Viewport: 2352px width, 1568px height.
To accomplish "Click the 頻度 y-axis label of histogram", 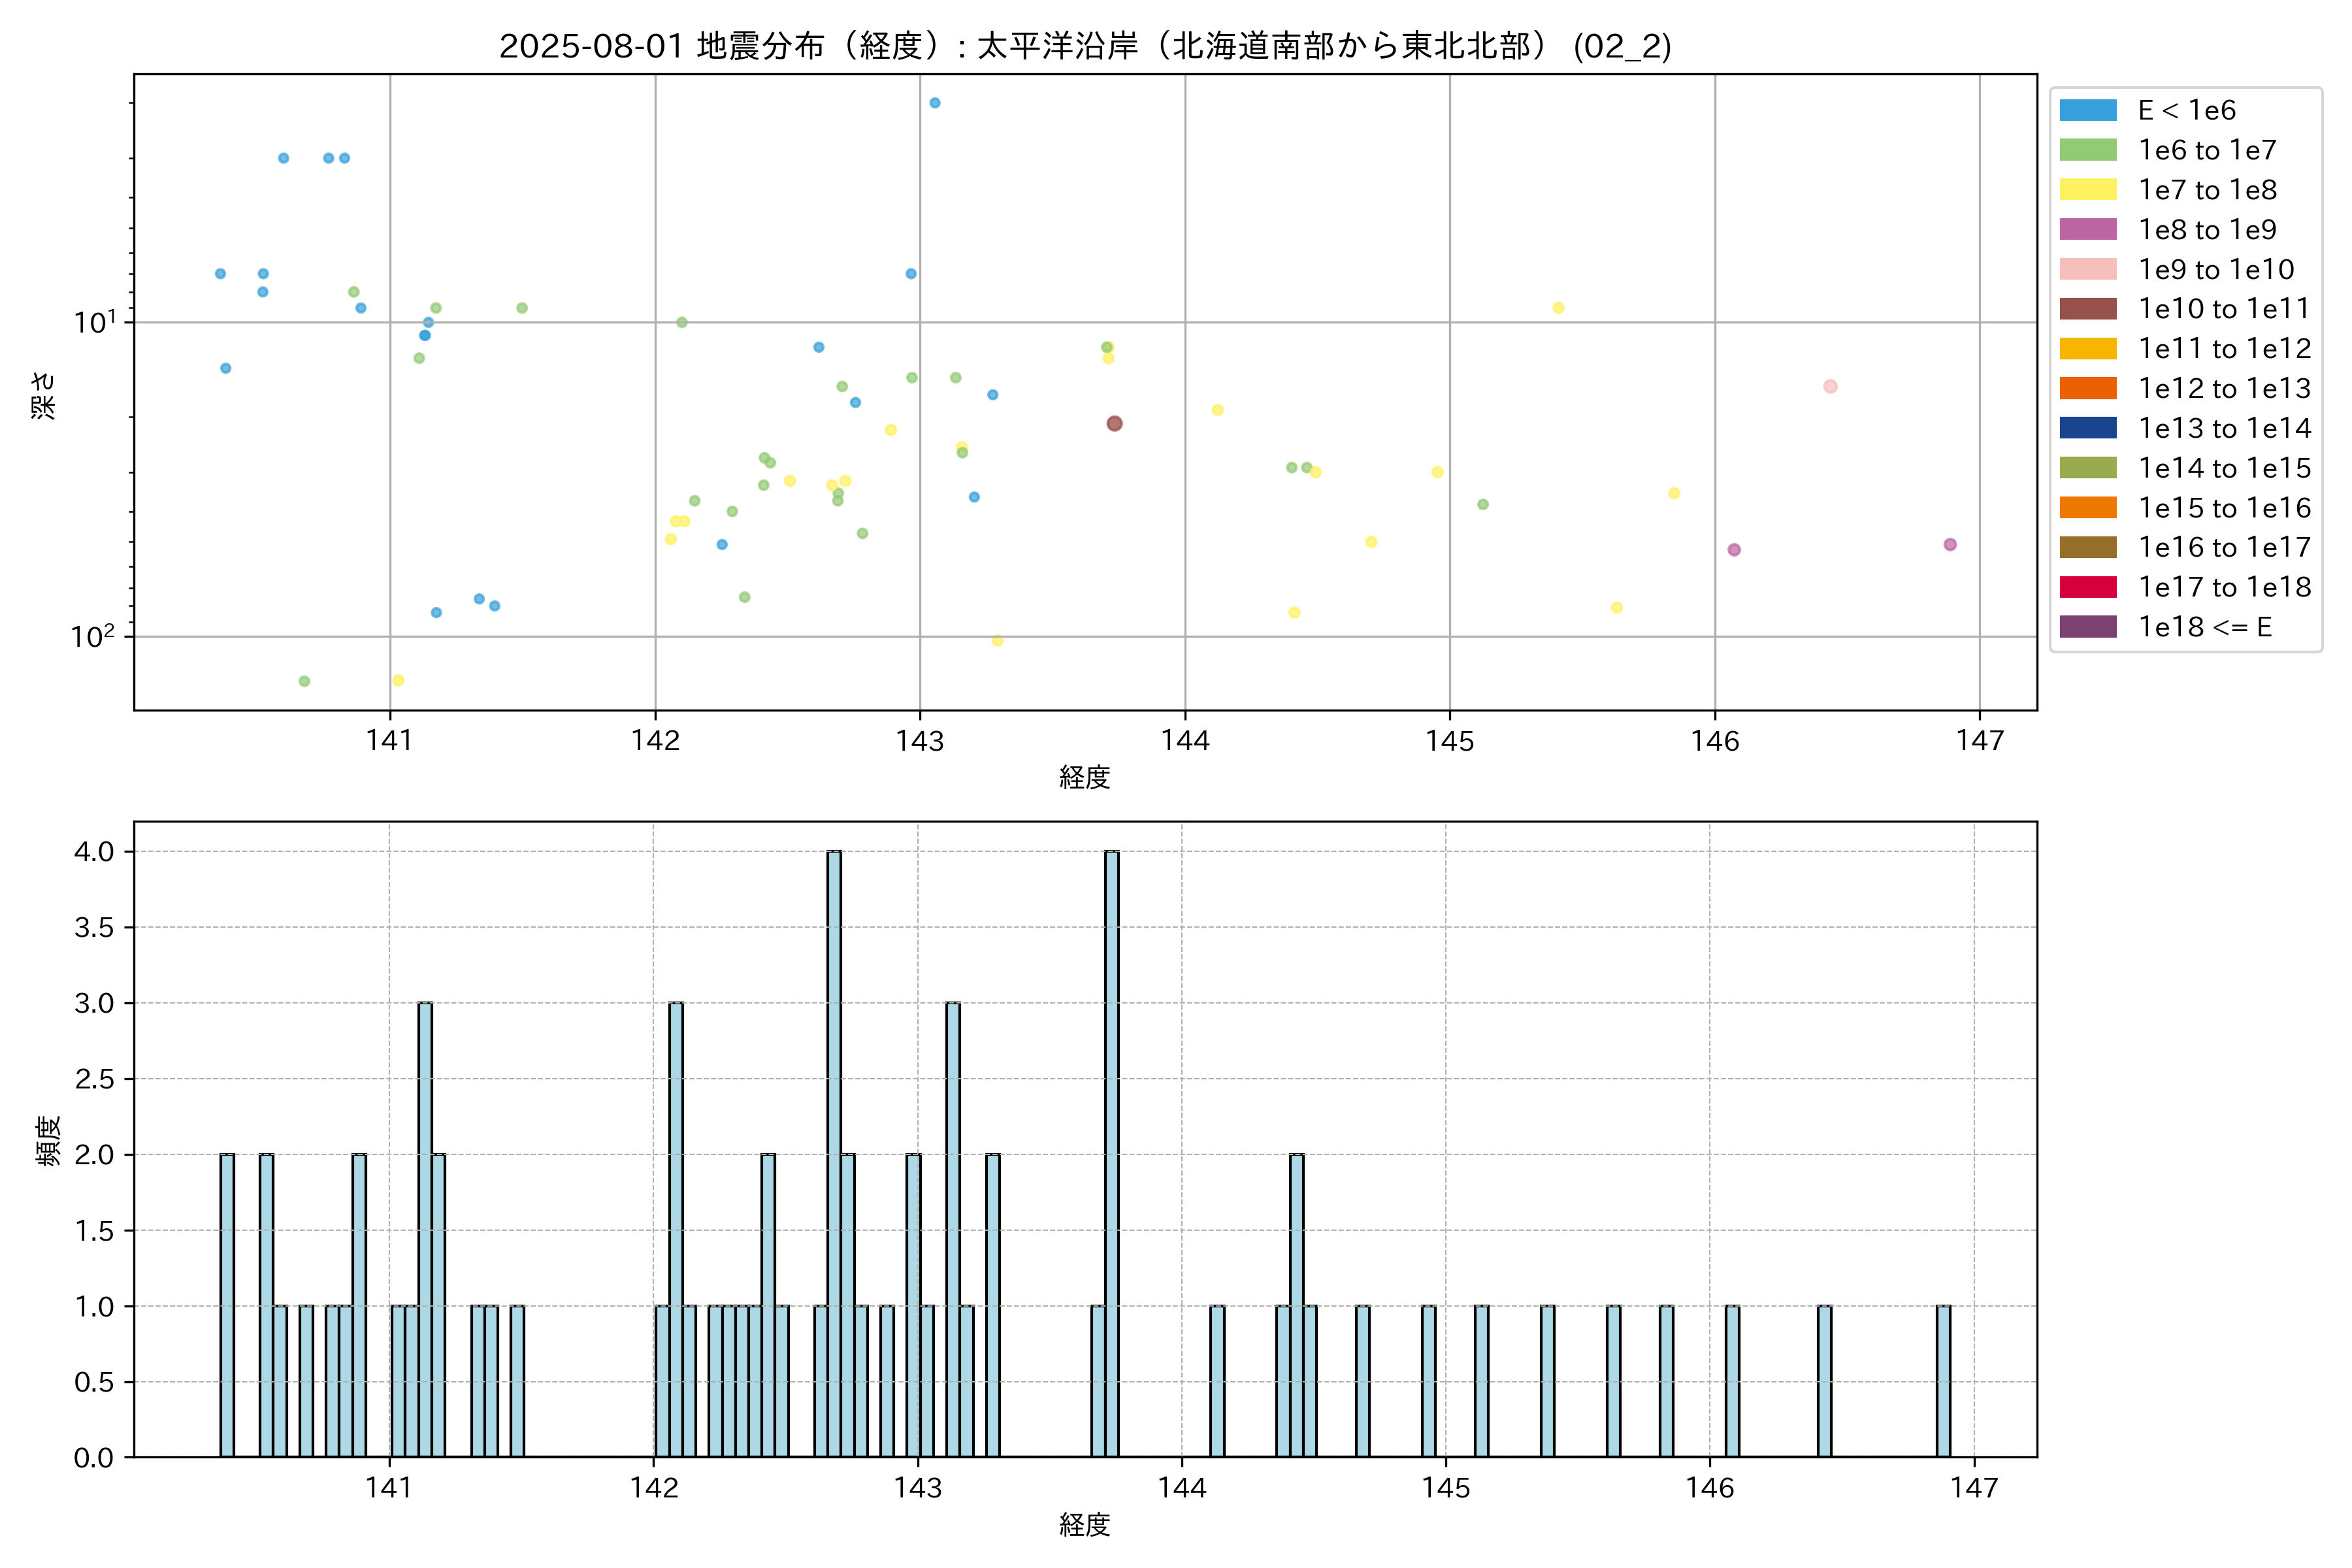I will pos(48,1140).
